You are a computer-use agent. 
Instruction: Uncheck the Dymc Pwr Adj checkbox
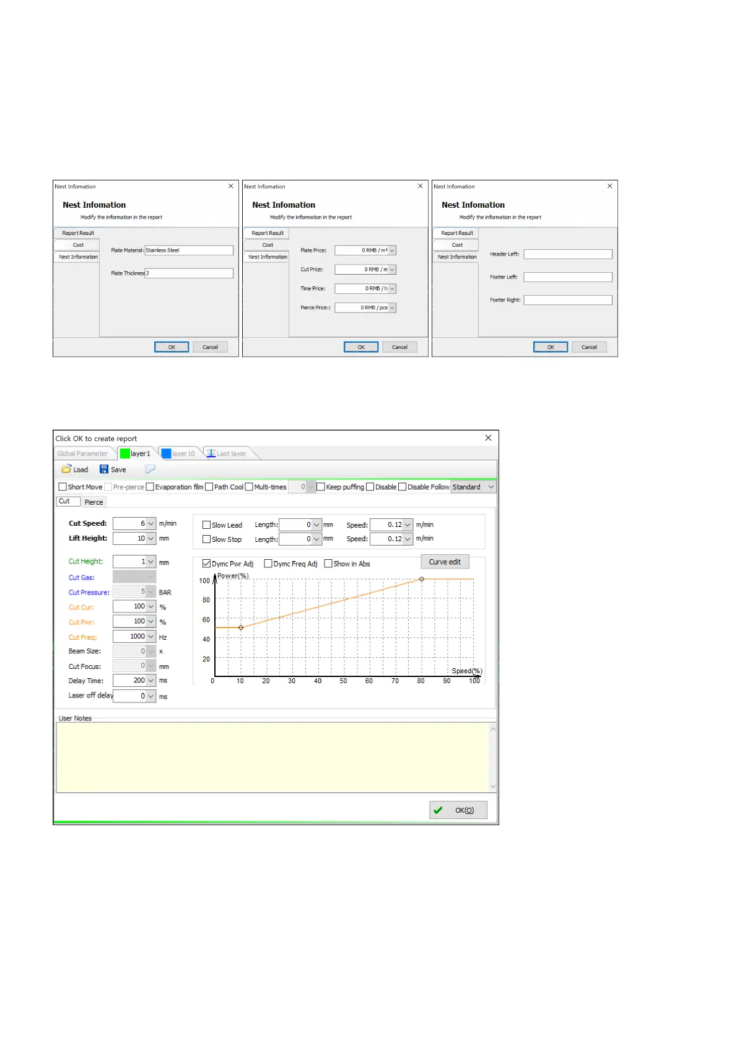pyautogui.click(x=207, y=564)
